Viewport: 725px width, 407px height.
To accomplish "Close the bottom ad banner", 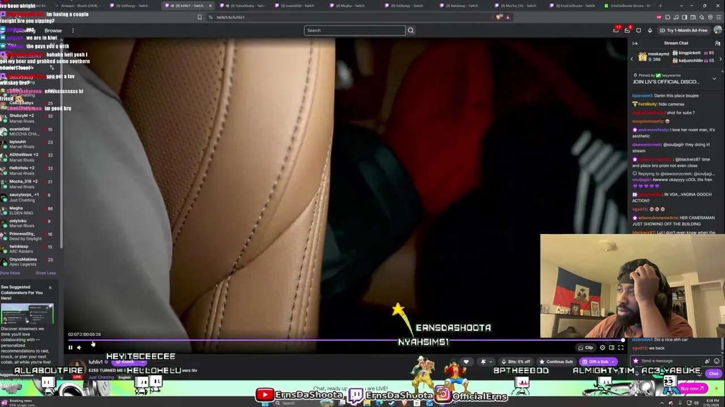I will click(x=716, y=388).
